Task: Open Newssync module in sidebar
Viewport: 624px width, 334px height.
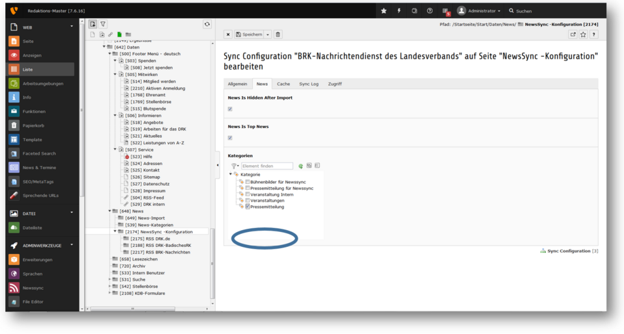Action: [x=32, y=288]
